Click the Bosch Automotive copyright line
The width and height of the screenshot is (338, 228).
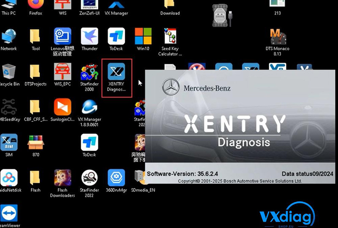pyautogui.click(x=240, y=181)
